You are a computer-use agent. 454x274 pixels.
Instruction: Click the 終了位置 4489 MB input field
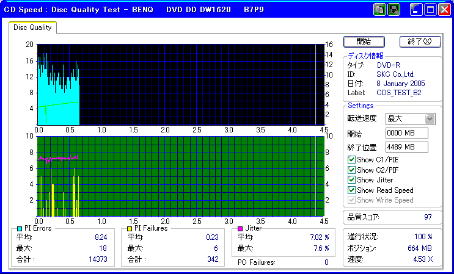pos(407,147)
